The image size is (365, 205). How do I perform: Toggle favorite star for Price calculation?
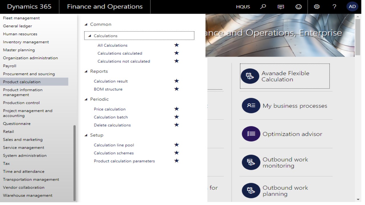(177, 109)
